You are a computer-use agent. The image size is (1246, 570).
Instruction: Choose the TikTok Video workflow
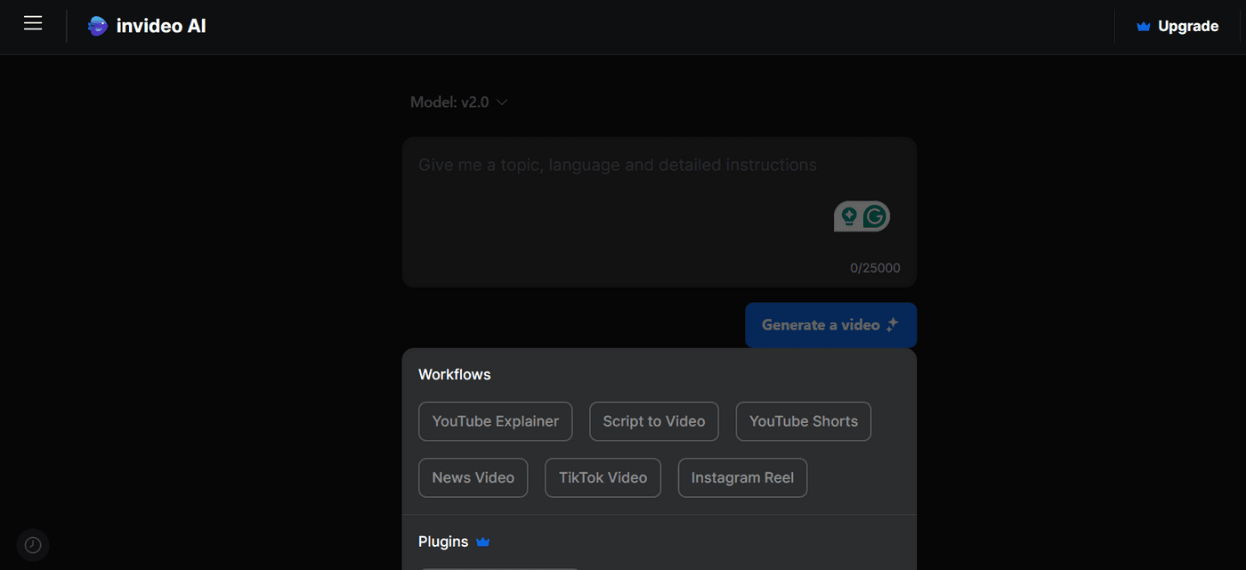603,477
